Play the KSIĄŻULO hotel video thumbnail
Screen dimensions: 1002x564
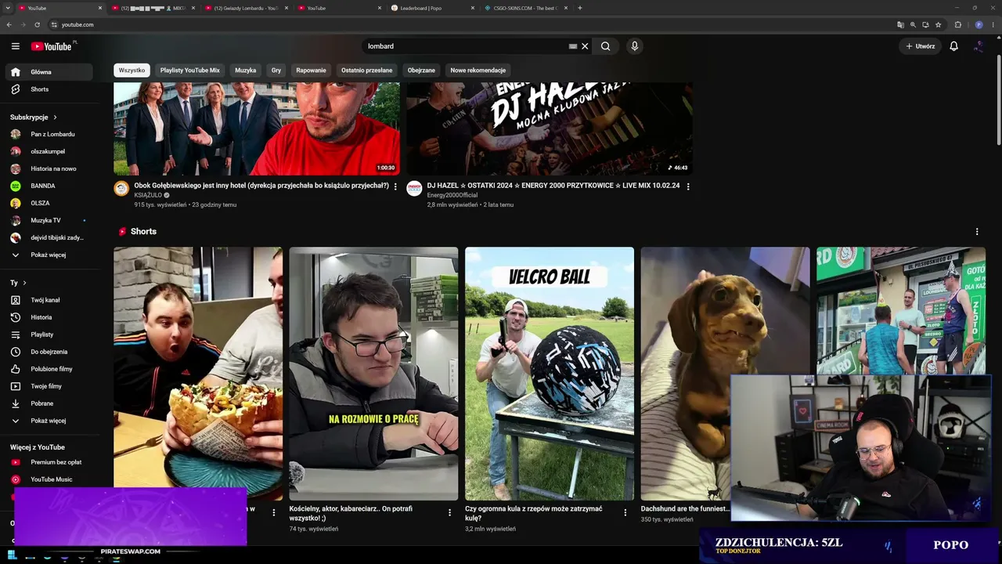[x=257, y=129]
